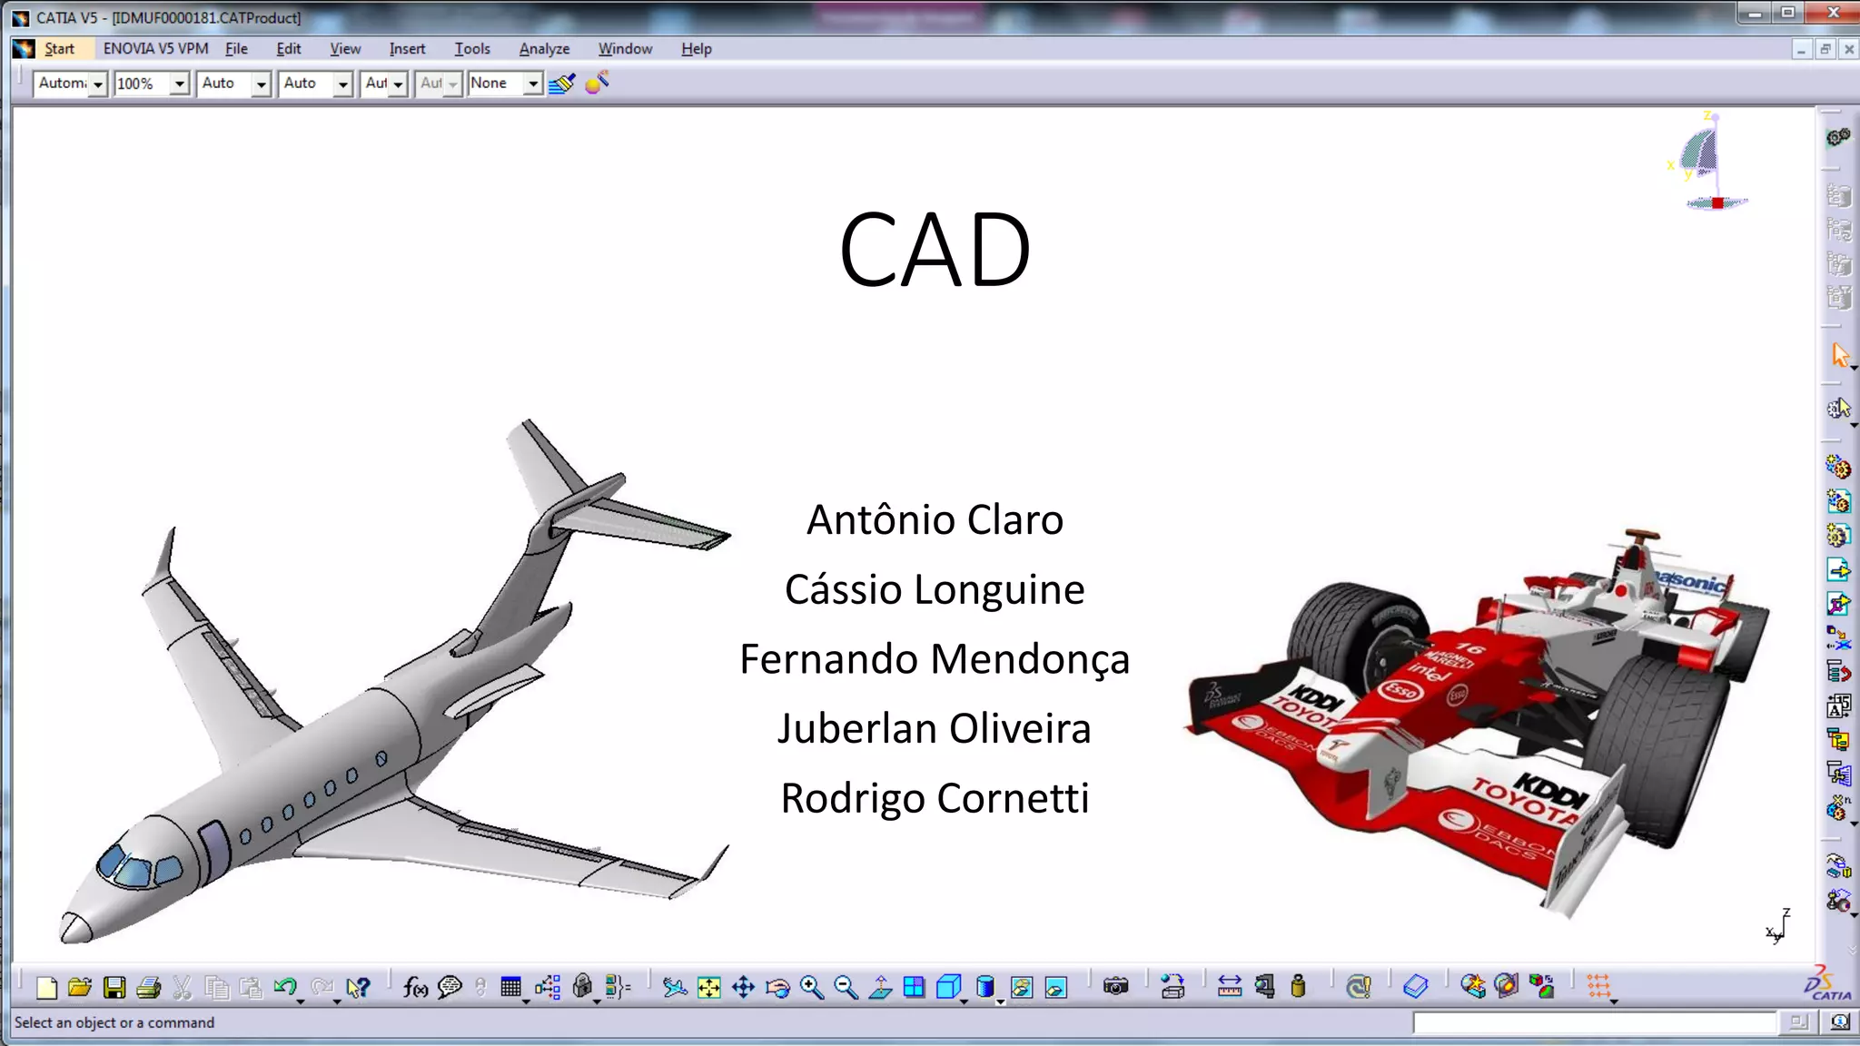This screenshot has height=1046, width=1860.
Task: Click the Capture camera icon
Action: (x=1115, y=987)
